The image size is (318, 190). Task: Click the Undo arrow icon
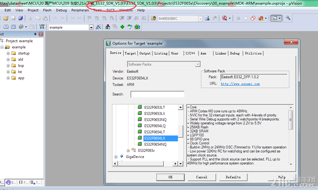pyautogui.click(x=55, y=18)
